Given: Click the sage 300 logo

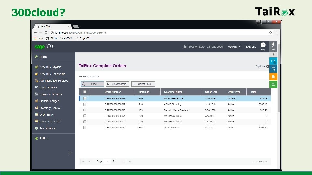Looking at the screenshot, I should click(x=44, y=47).
